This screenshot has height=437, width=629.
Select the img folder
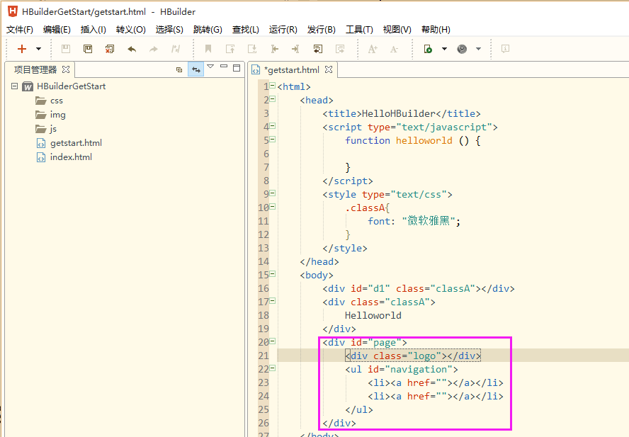[58, 115]
